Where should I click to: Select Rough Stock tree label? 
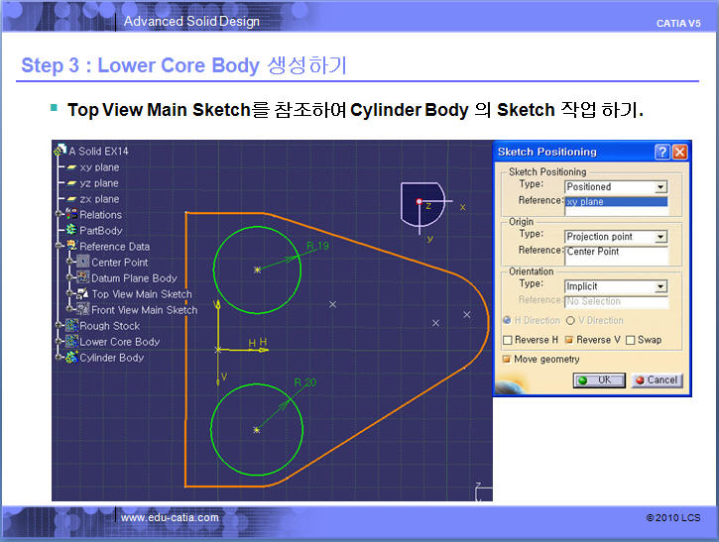click(x=110, y=326)
